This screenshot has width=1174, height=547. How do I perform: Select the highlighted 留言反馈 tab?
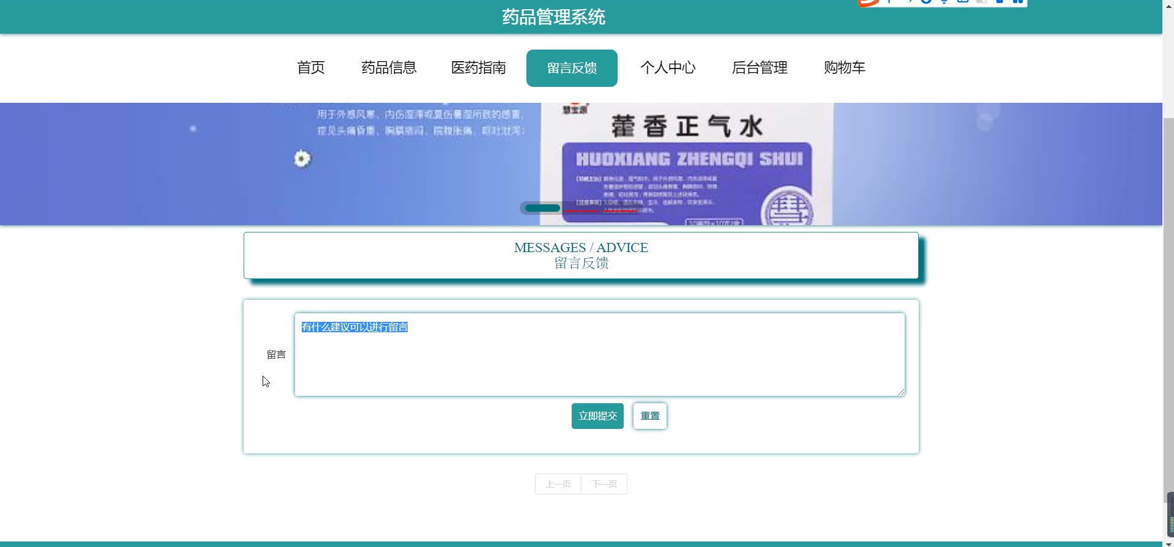[x=572, y=68]
